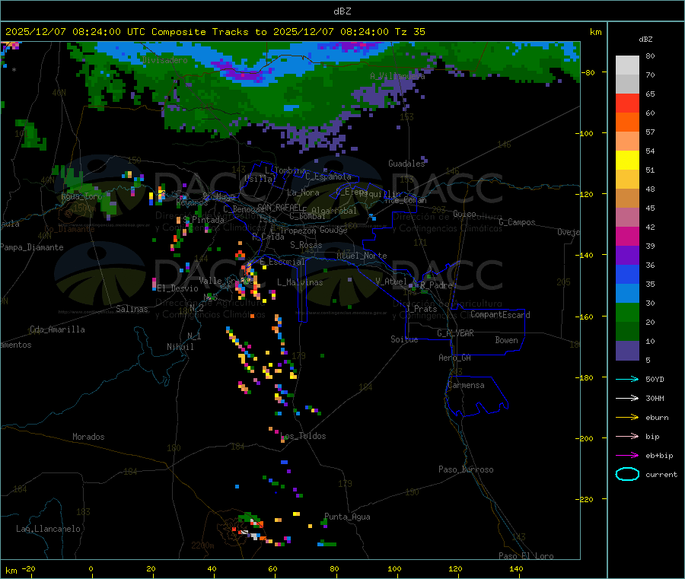Click the C_Española map label
The width and height of the screenshot is (685, 579).
click(328, 177)
